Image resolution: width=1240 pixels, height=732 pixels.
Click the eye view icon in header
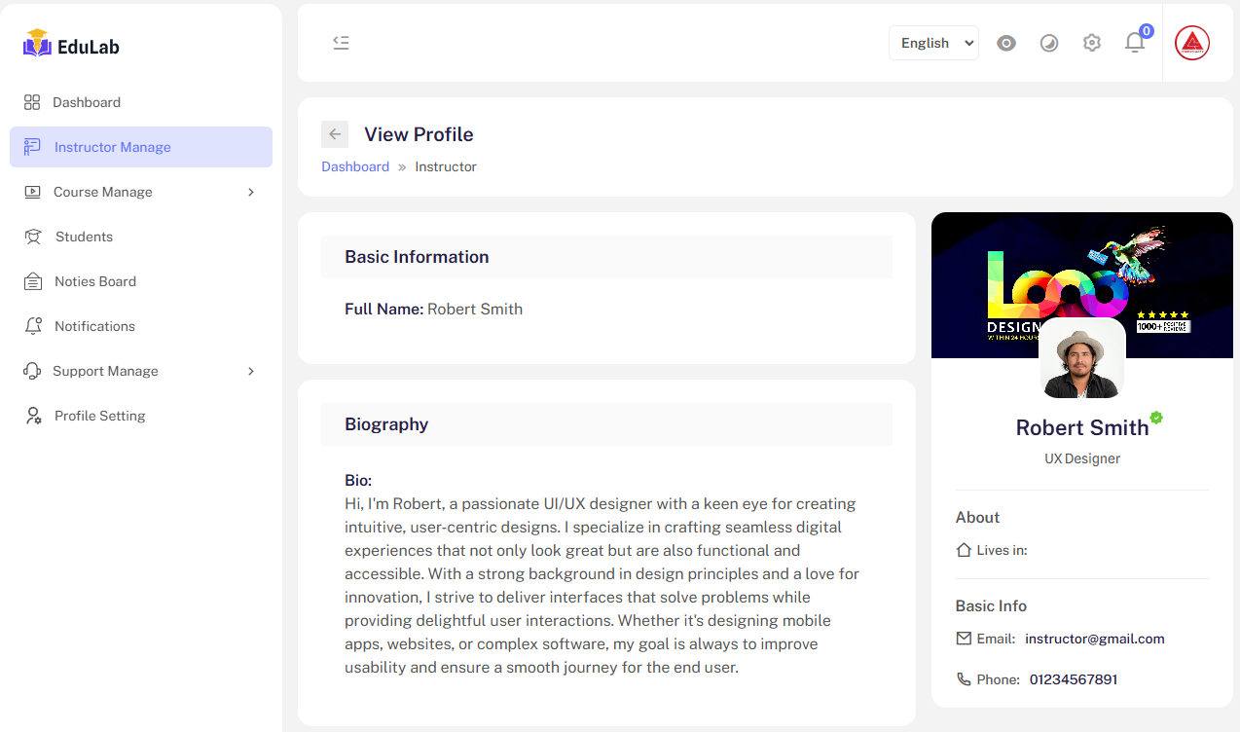point(1006,43)
